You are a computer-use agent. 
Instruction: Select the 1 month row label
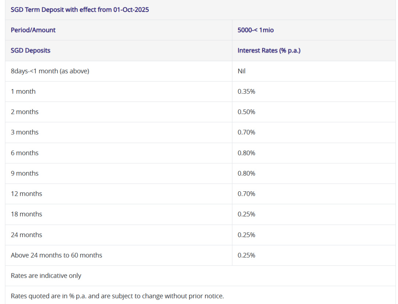(23, 91)
